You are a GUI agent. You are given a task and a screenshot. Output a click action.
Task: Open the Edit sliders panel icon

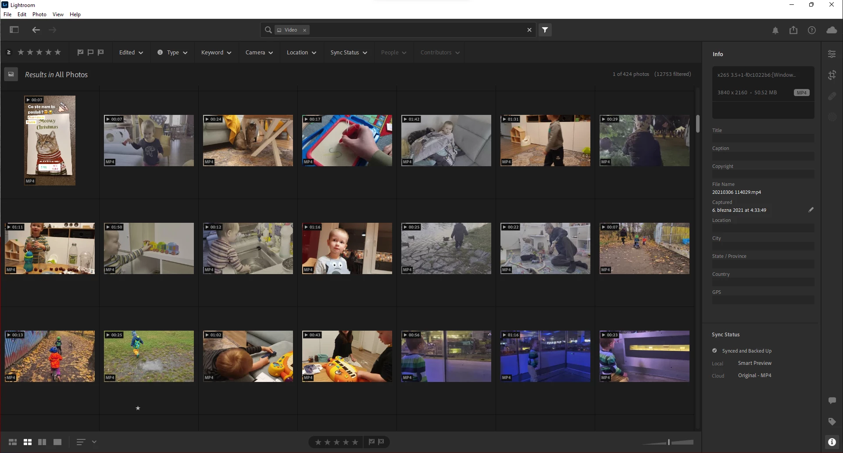pos(832,54)
